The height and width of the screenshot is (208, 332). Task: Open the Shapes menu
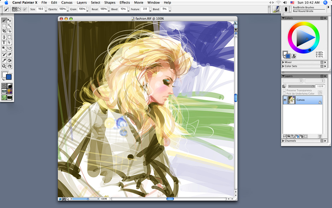click(110, 2)
